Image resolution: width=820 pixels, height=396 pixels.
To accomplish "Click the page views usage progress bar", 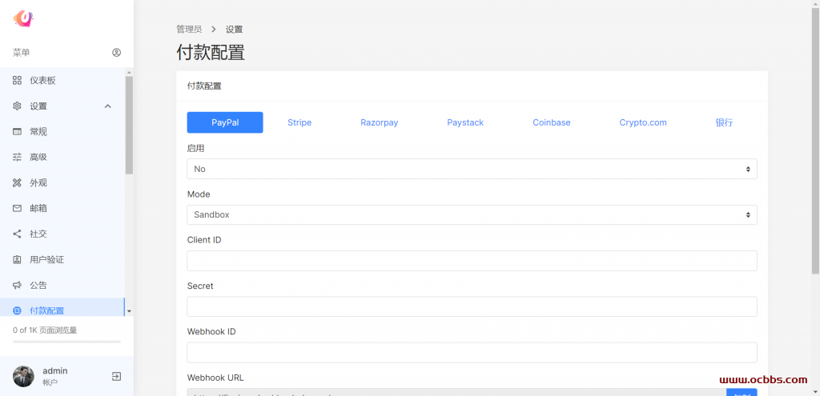I will click(66, 342).
